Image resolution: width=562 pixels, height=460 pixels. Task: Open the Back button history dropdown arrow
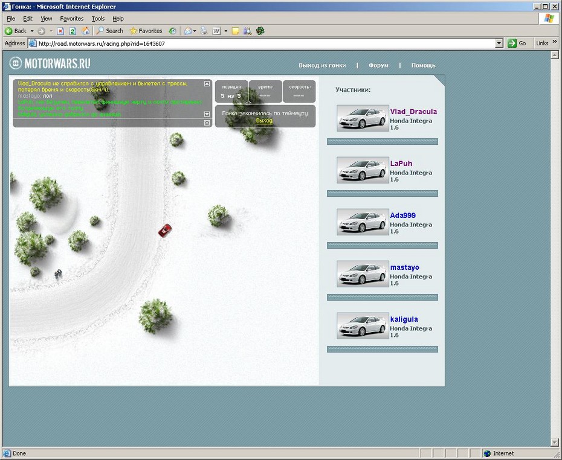(32, 31)
